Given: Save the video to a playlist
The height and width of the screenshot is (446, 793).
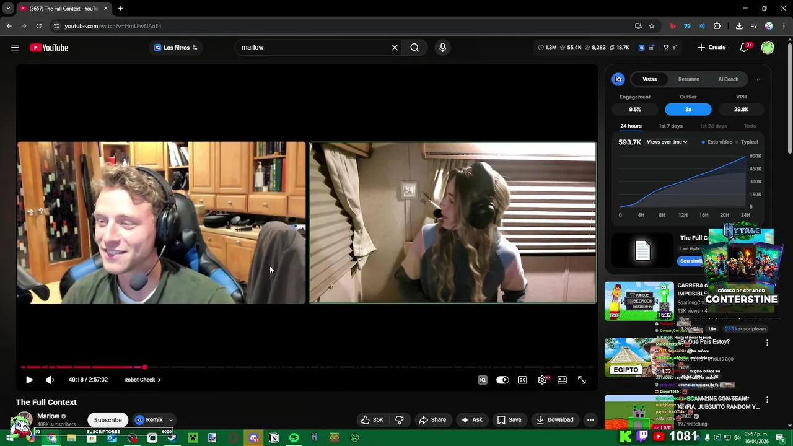Looking at the screenshot, I should [509, 419].
